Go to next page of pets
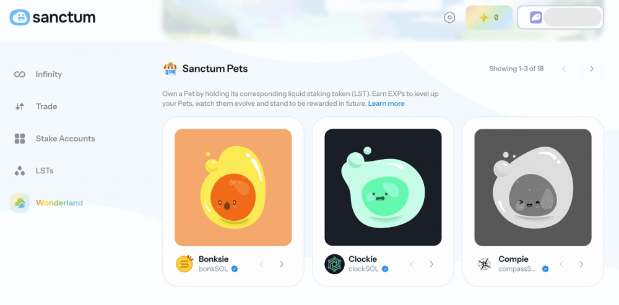The height and width of the screenshot is (305, 619). 591,69
